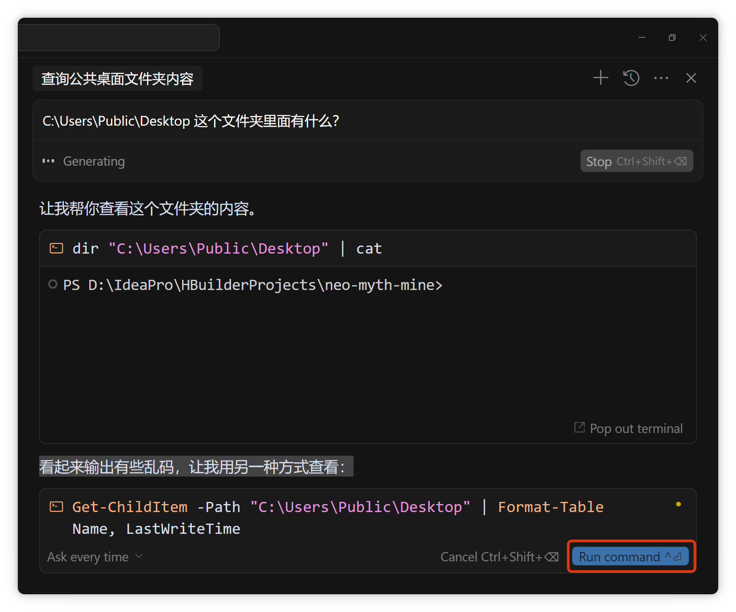Click the PS D:\IdeaPro terminal prompt line
Image resolution: width=736 pixels, height=612 pixels.
coord(253,285)
